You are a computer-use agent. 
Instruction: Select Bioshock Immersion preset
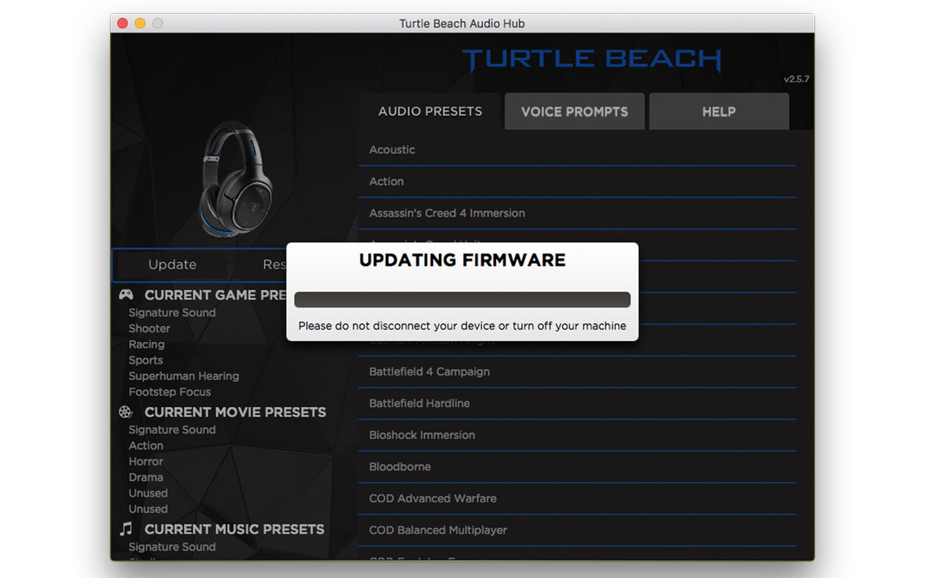pyautogui.click(x=577, y=436)
